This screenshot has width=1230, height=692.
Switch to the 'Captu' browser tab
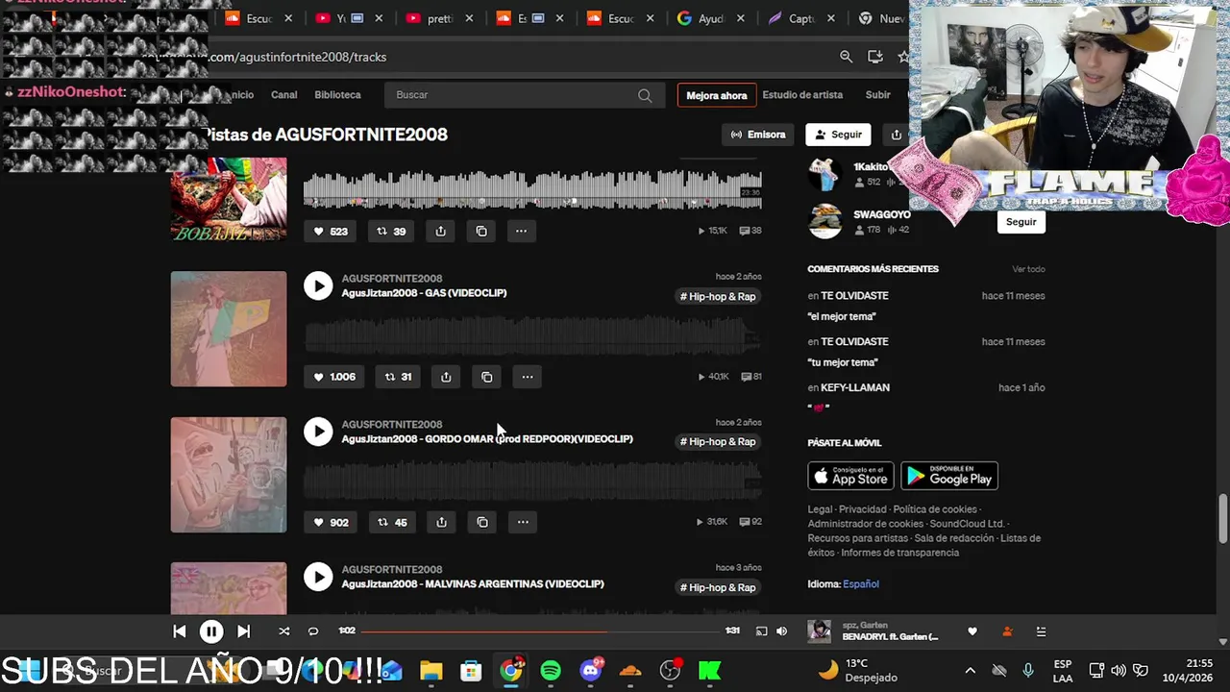pos(792,18)
